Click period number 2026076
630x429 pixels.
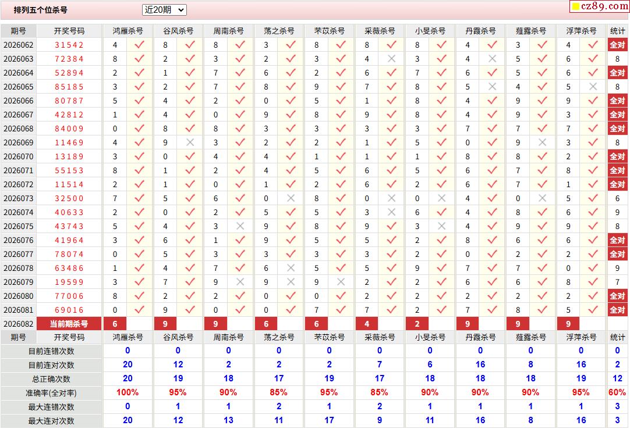point(19,241)
